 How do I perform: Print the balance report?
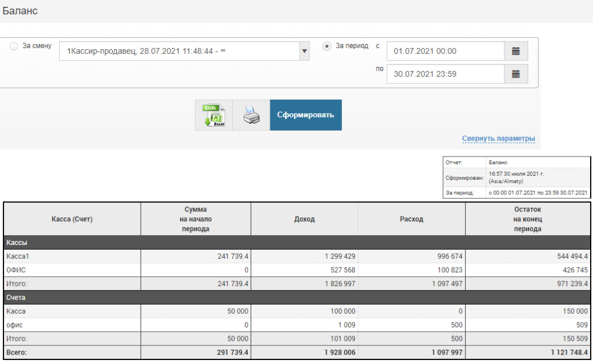click(x=251, y=115)
